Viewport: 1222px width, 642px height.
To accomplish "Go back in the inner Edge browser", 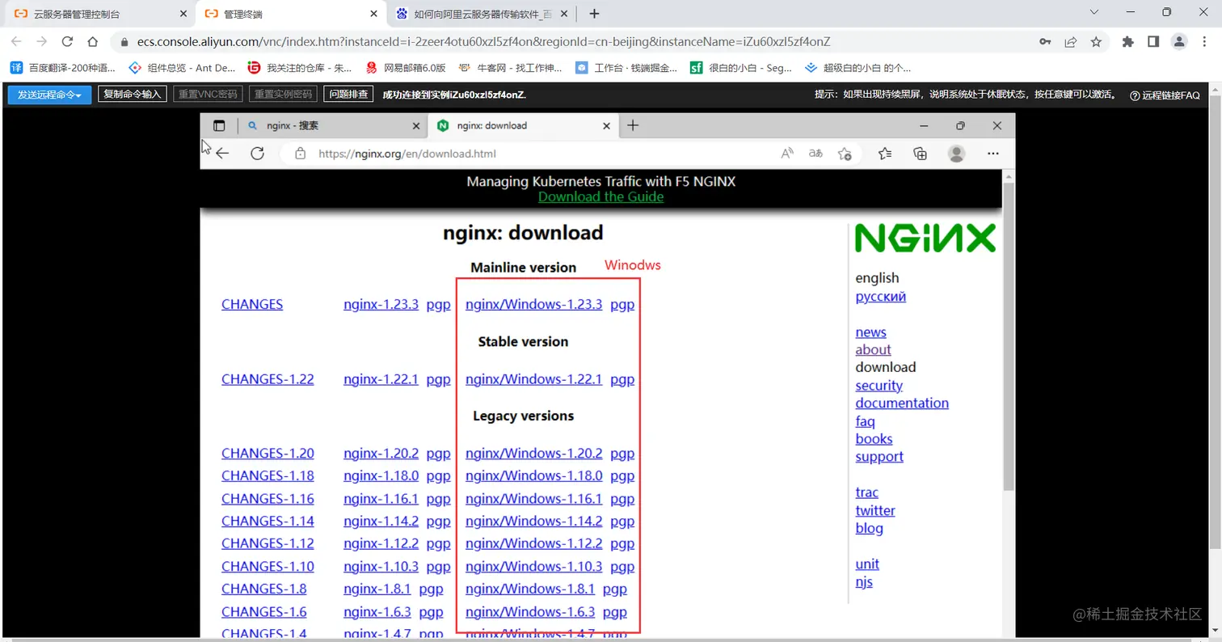I will click(222, 153).
